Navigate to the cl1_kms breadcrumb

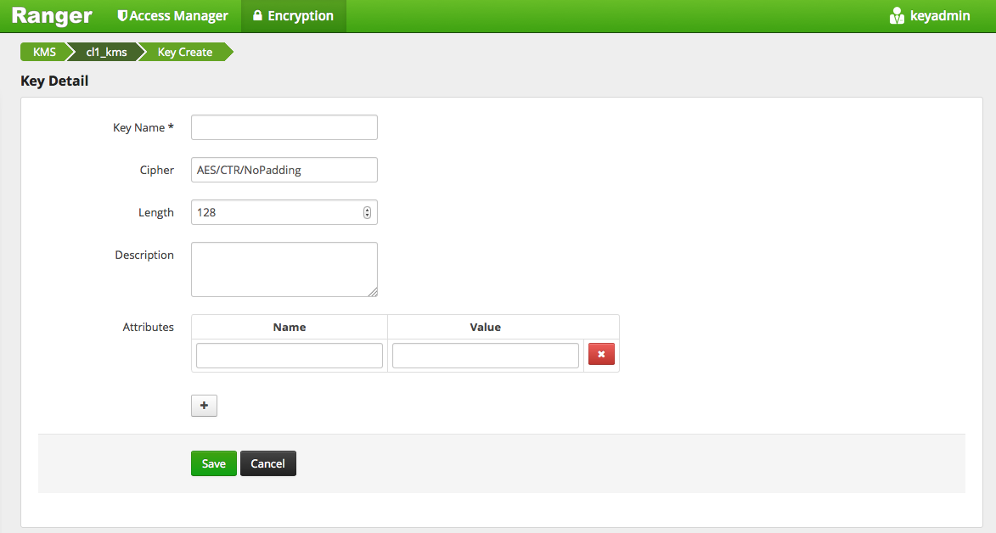point(106,52)
